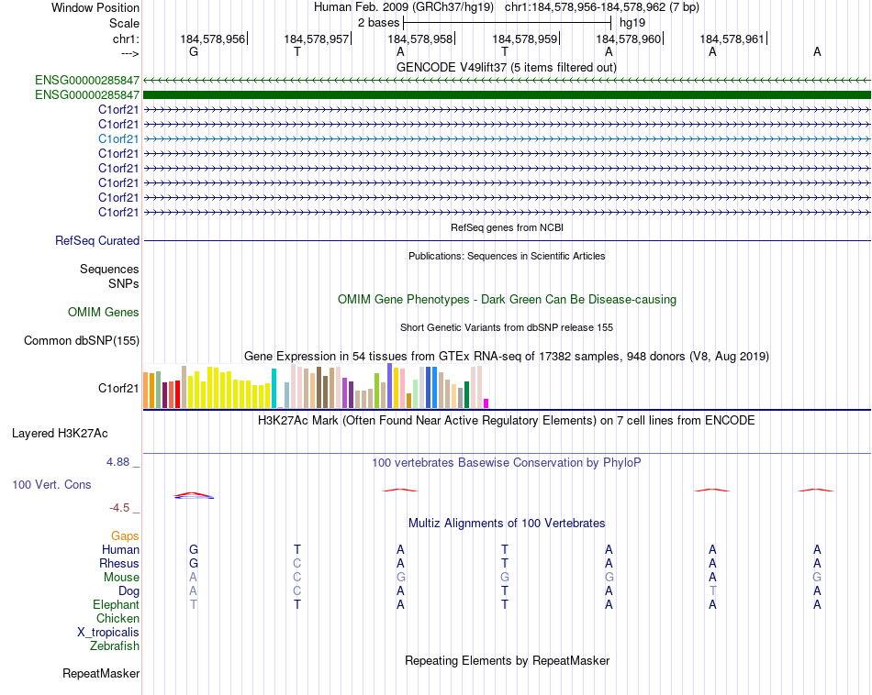This screenshot has width=872, height=695.
Task: Click the 184,578,960 position label
Action: [629, 39]
